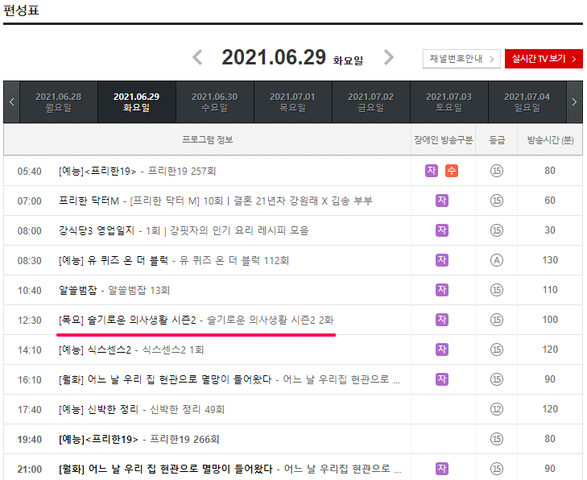
Task: Open 유 퀴즈 온 더 블럭 112회 entry
Action: pos(174,260)
